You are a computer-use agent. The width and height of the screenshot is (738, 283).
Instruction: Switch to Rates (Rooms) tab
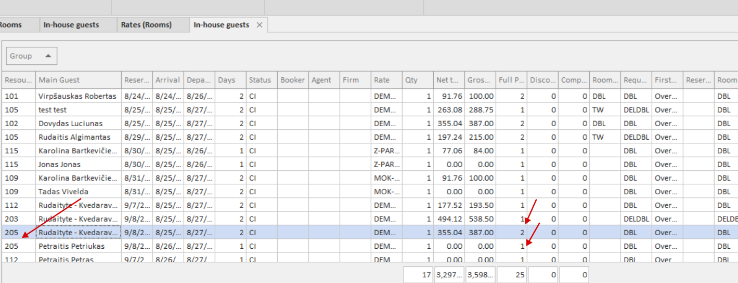pos(146,25)
